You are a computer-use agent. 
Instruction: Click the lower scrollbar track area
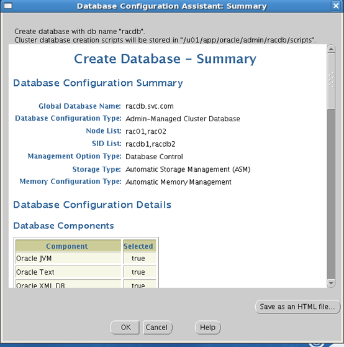(x=331, y=194)
